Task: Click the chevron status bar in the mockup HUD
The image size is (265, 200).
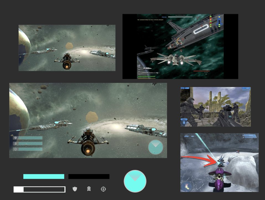Action: pyautogui.click(x=28, y=143)
